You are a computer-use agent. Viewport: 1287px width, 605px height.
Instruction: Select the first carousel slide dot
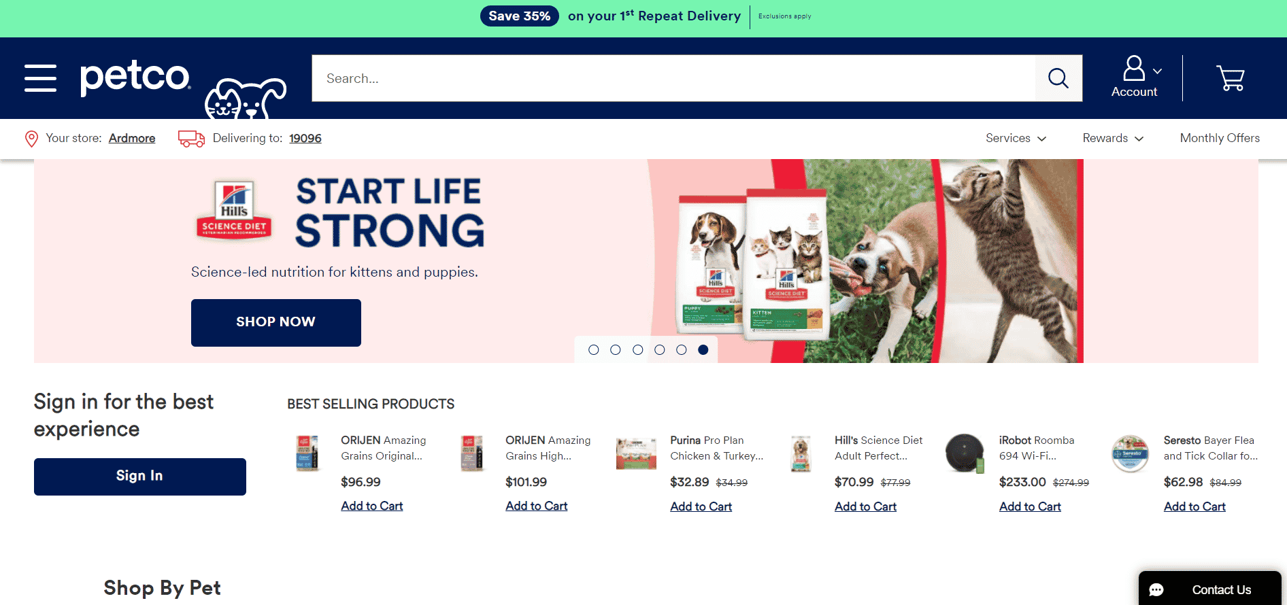pyautogui.click(x=594, y=349)
